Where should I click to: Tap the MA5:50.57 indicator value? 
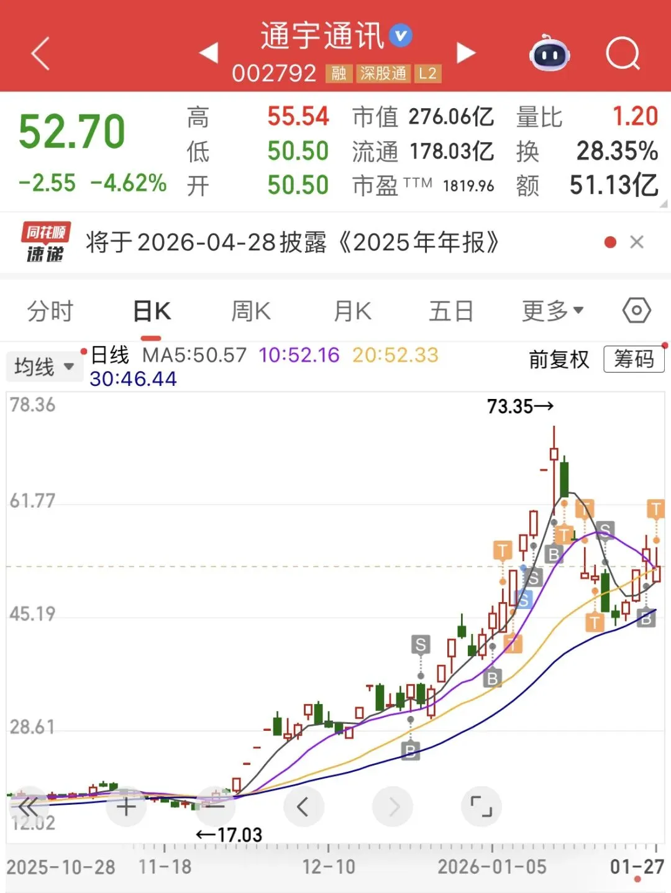[x=194, y=355]
